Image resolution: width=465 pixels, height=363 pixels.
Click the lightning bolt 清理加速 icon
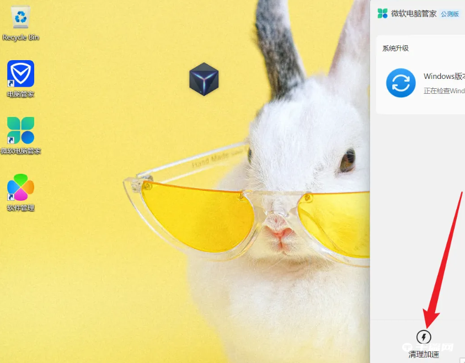coord(424,337)
